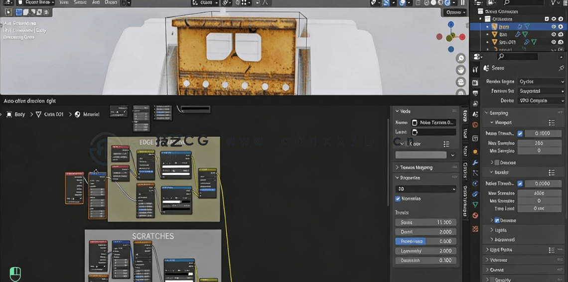Open the Tool tab in Properties editor

475,69
